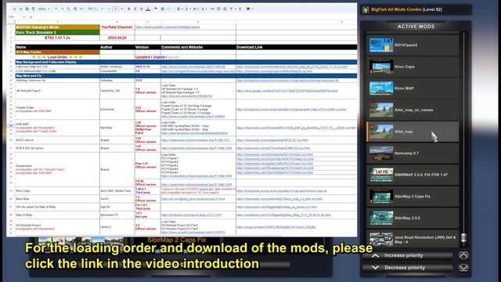Click the Borders icon in toolbar
The width and height of the screenshot is (501, 282).
[x=163, y=9]
